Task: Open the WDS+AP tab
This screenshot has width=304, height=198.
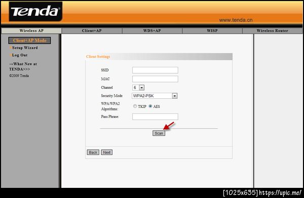Action: pos(152,30)
